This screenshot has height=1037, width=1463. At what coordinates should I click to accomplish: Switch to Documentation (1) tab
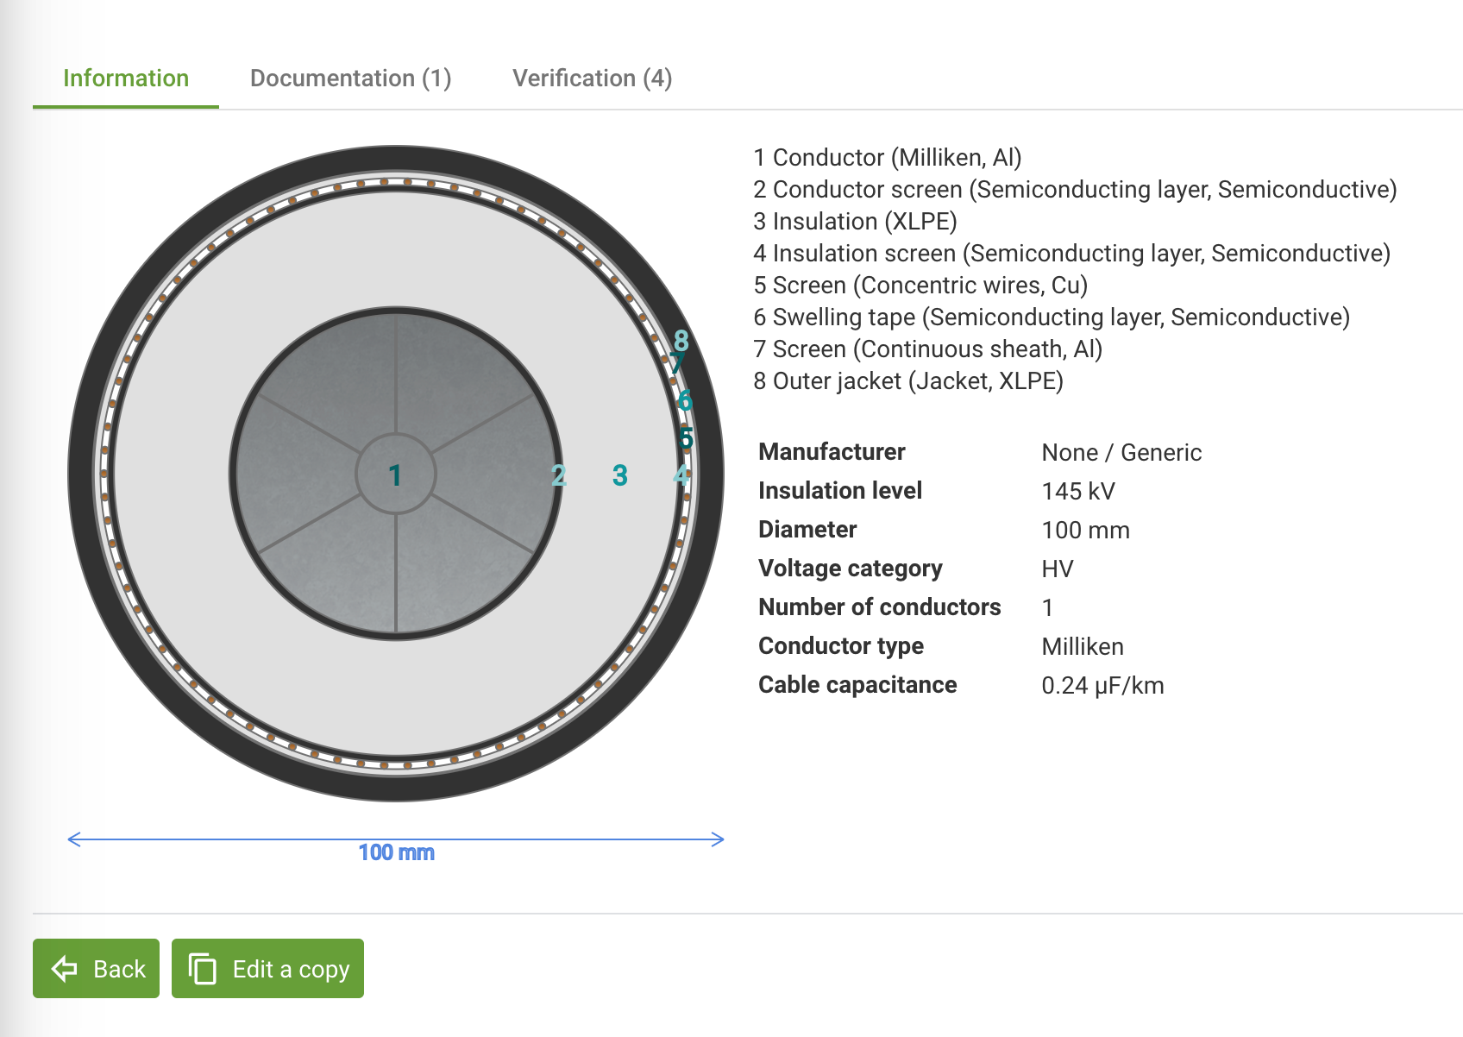click(350, 79)
